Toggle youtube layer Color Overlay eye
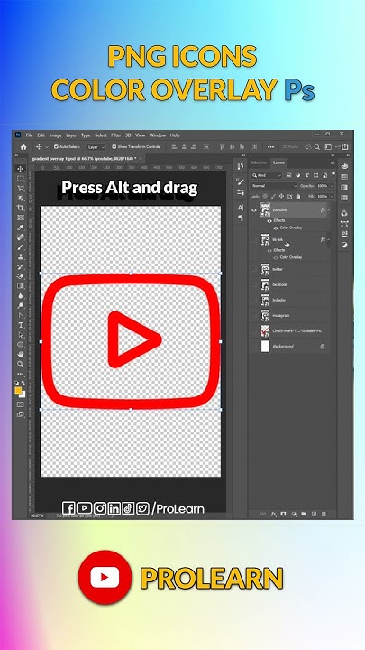 [276, 228]
